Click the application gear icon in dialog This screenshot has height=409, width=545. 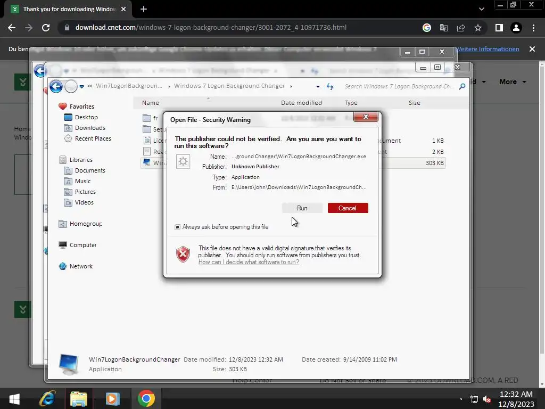(183, 162)
